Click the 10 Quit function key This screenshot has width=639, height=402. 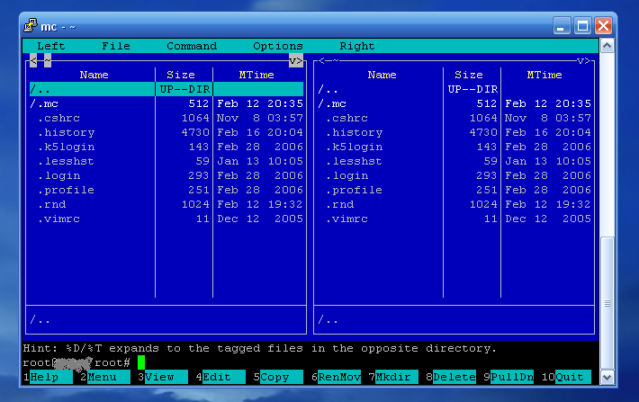click(566, 377)
